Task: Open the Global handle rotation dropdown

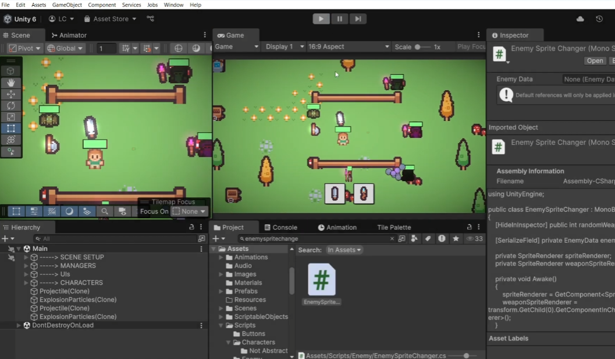Action: pos(65,48)
